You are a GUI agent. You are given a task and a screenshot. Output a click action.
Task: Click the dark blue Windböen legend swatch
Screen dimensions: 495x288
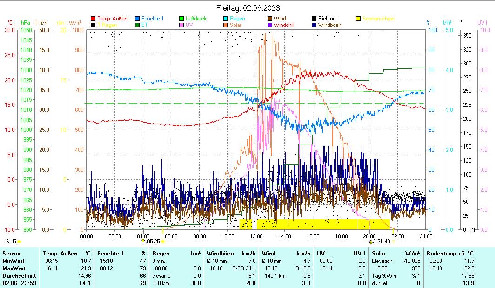[314, 25]
